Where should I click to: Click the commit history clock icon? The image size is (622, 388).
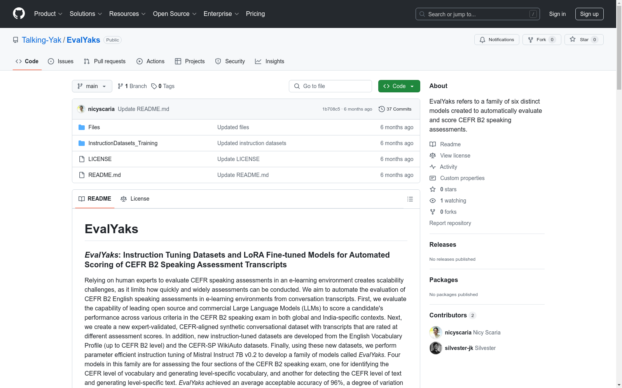[x=382, y=109]
